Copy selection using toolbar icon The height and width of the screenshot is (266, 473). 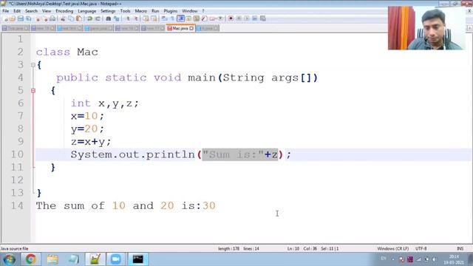pyautogui.click(x=71, y=18)
